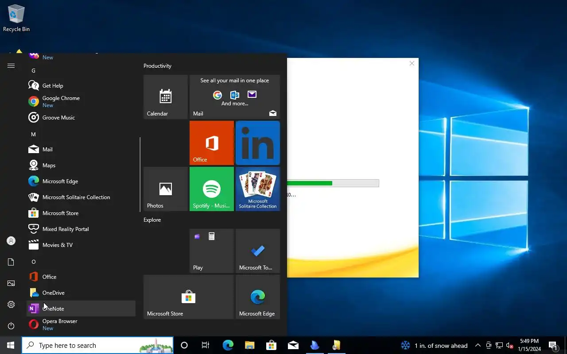Open Microsoft Solitaire Collection in app list

(81, 197)
